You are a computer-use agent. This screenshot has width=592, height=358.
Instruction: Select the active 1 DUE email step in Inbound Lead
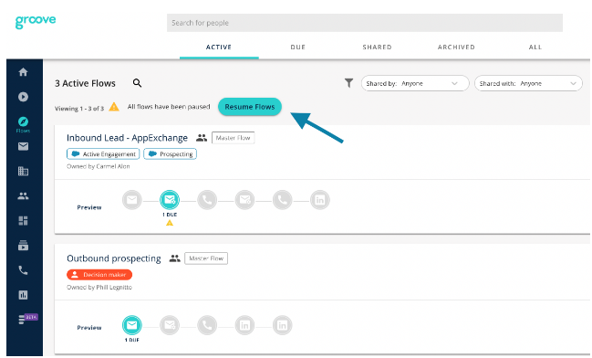point(170,200)
